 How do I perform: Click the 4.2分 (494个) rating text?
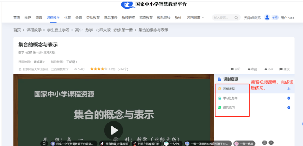coord(118,69)
